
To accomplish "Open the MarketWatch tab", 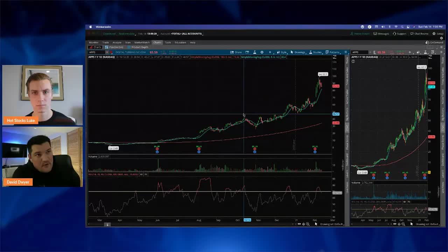I will 142,42.
